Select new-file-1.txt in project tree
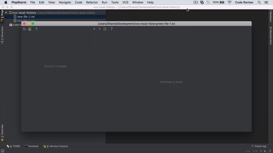The image size is (273, 153). (26, 17)
